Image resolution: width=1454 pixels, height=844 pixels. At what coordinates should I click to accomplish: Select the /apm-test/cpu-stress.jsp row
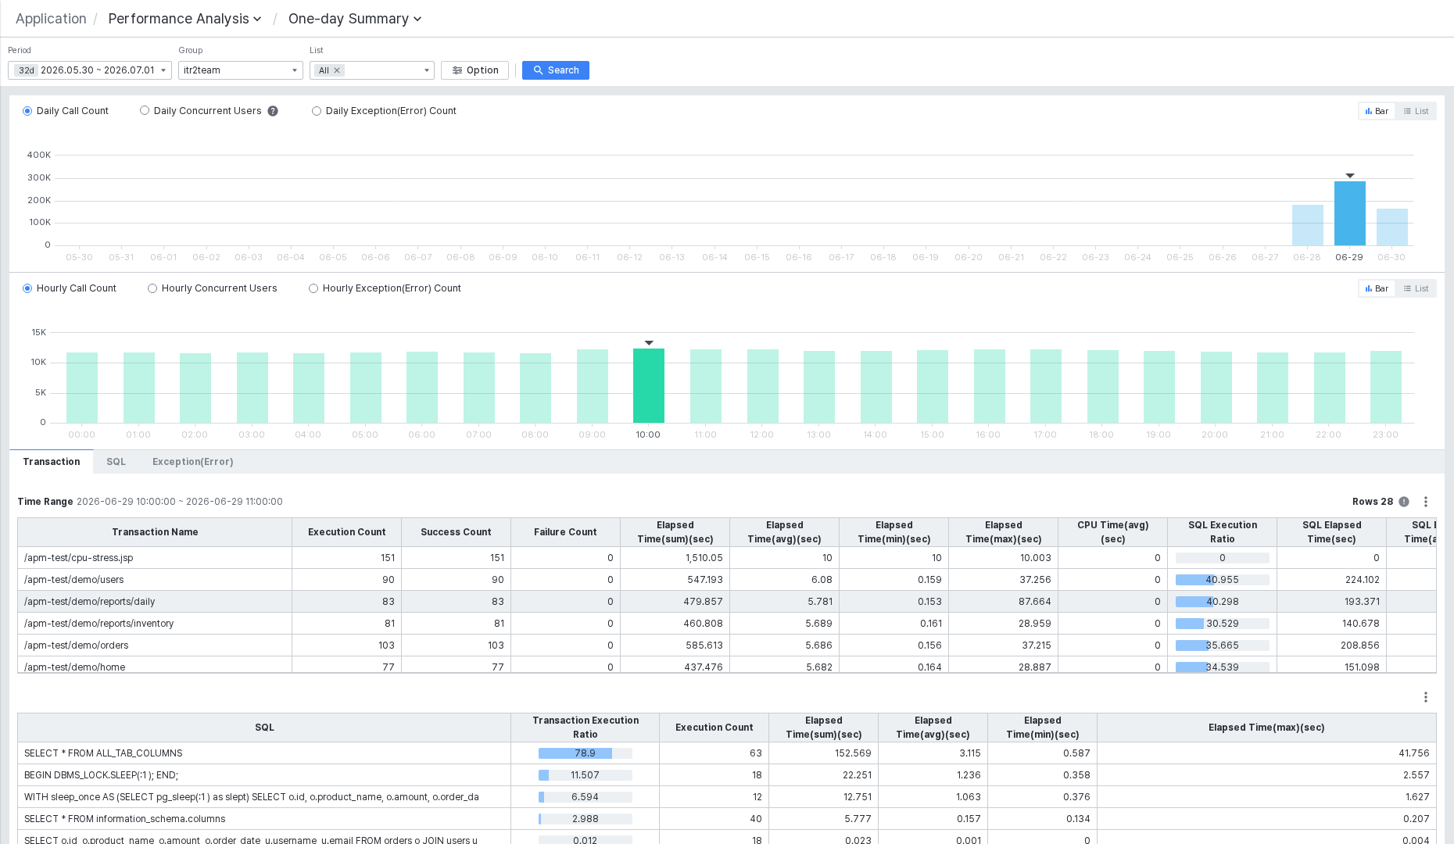(727, 558)
